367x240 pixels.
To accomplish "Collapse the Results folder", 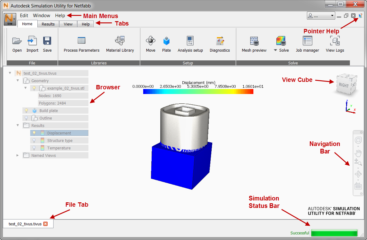I will [17, 125].
